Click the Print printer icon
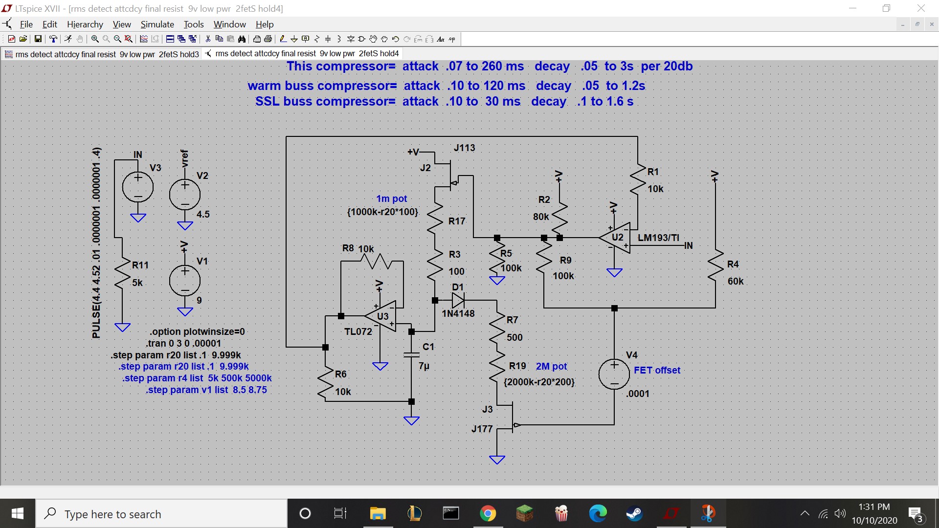 point(268,39)
